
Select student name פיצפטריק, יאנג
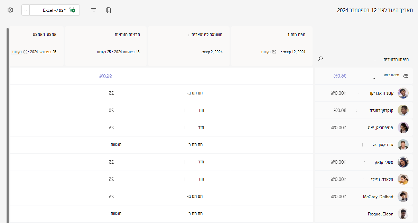(379, 128)
